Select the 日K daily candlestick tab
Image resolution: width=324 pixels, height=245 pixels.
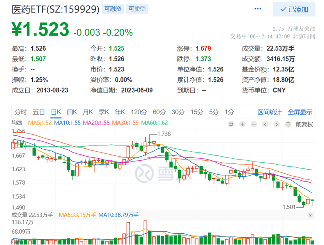click(x=56, y=112)
